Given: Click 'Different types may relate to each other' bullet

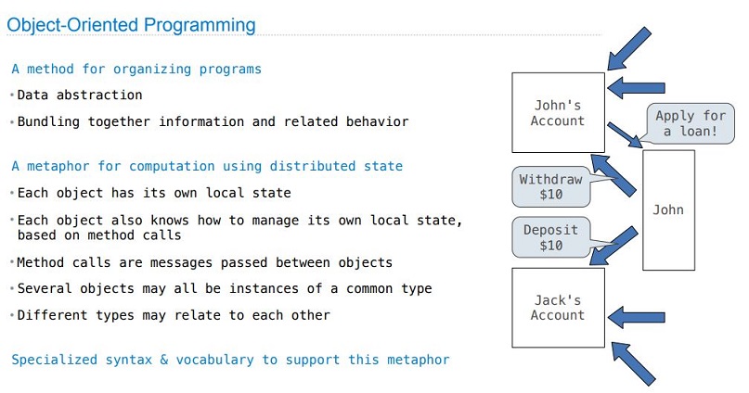Looking at the screenshot, I should coord(174,315).
